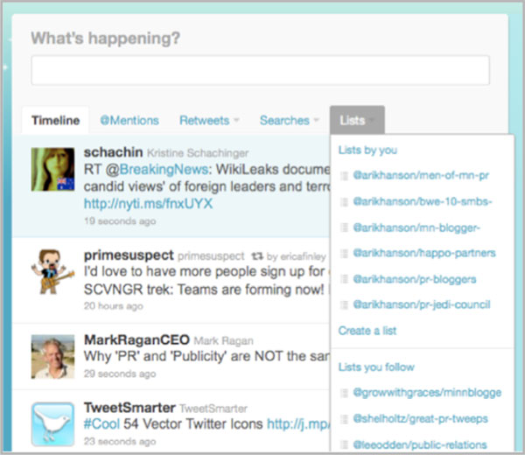This screenshot has height=455, width=525.
Task: Open followed list @shelholtz/great-pr-tweeps
Action: 420,418
